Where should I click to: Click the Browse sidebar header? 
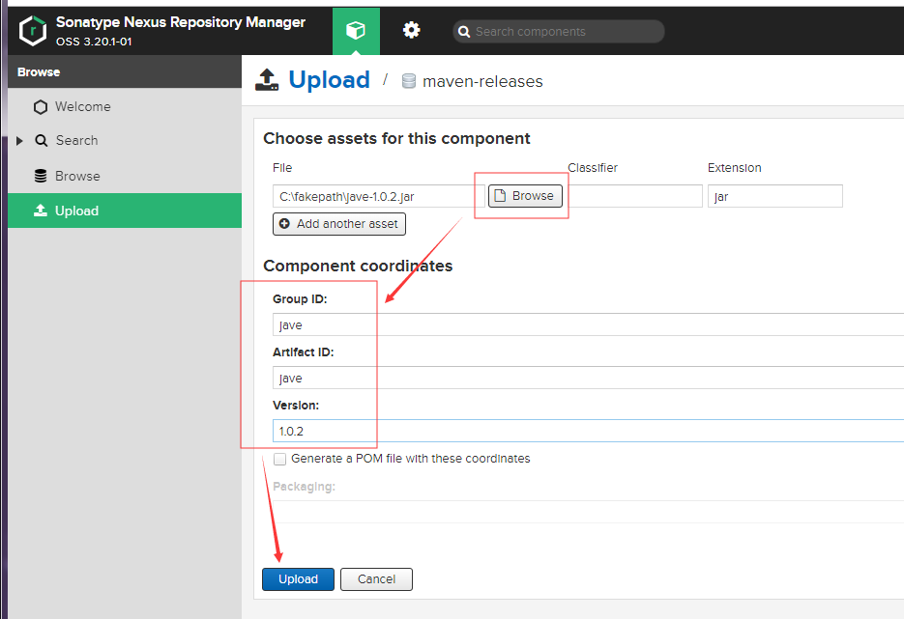[125, 72]
